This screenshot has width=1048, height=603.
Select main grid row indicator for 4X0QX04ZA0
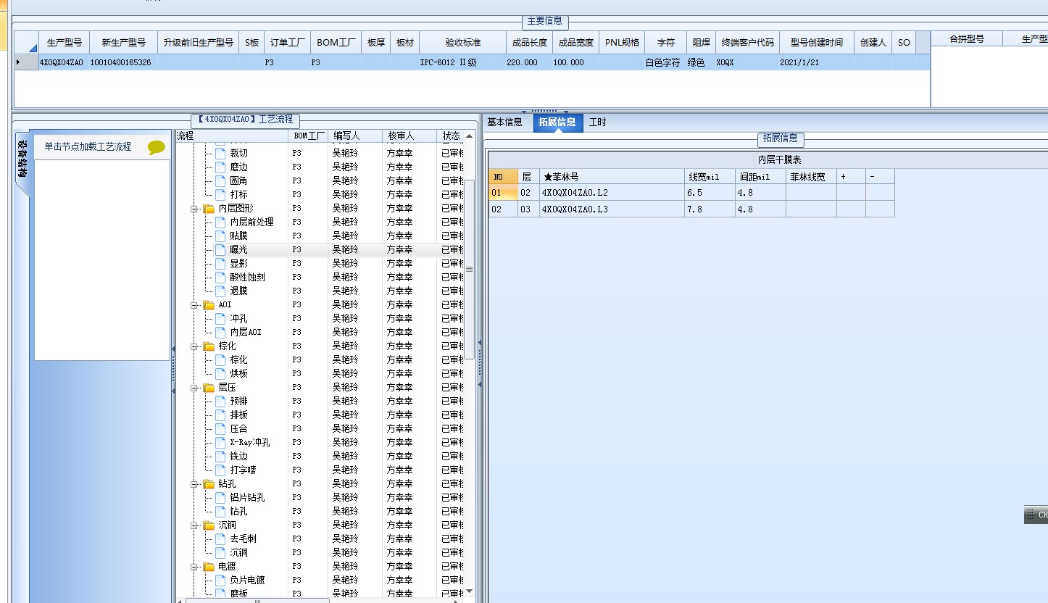(26, 62)
